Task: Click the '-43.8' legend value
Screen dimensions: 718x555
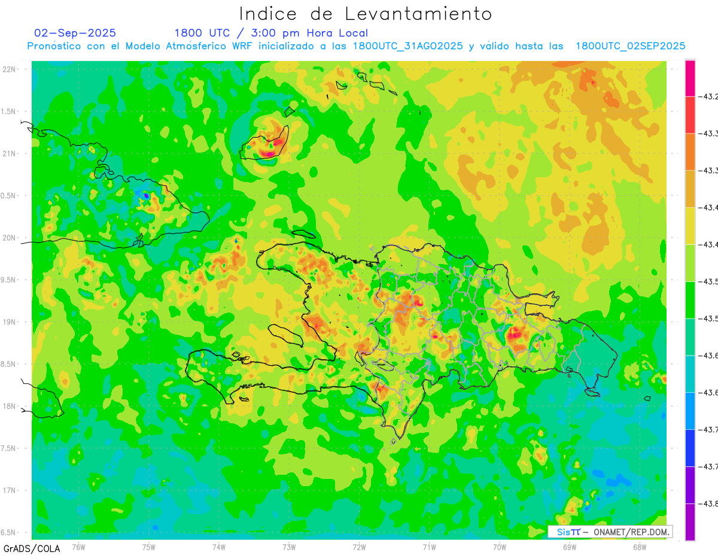Action: (709, 504)
